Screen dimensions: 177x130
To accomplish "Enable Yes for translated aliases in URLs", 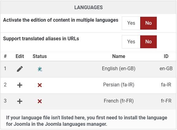I will click(131, 42).
